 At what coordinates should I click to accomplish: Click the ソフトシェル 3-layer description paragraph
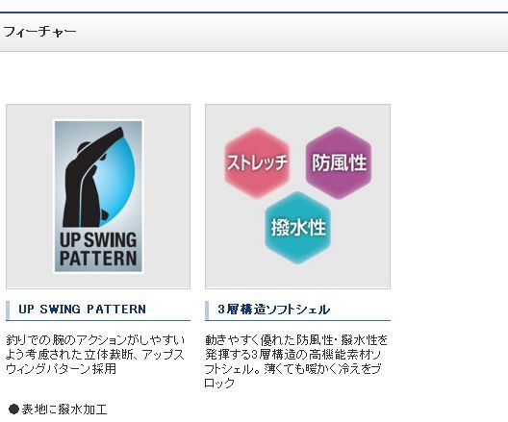coord(296,361)
